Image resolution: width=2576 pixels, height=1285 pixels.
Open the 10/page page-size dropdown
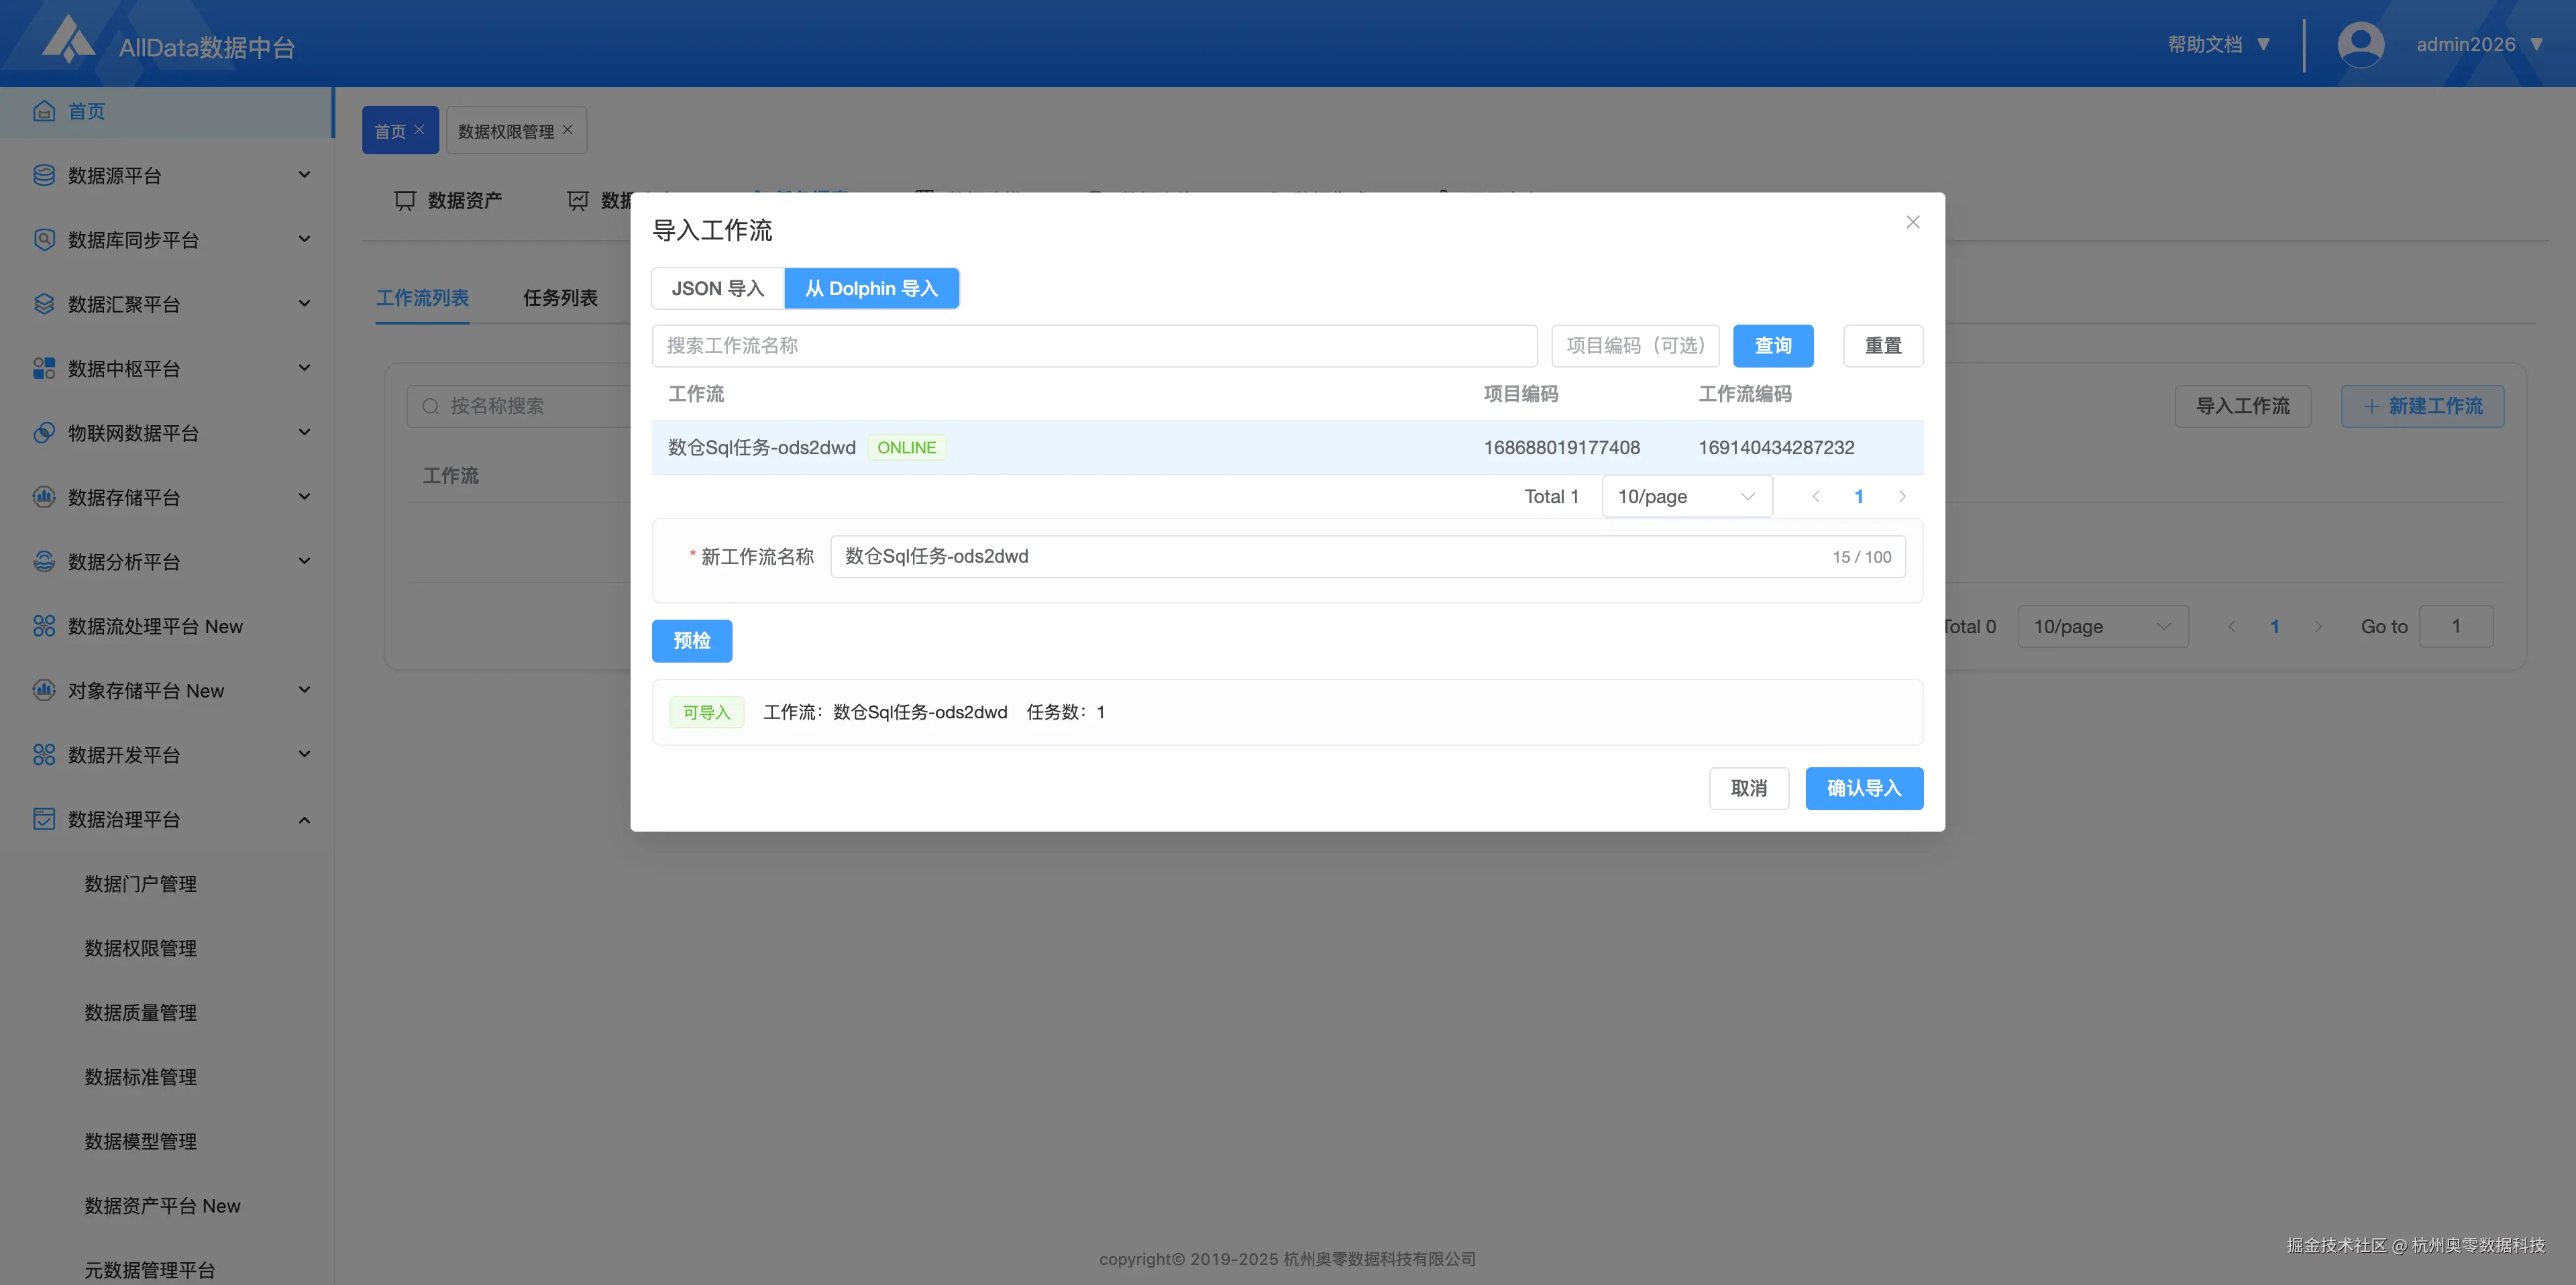tap(1686, 496)
